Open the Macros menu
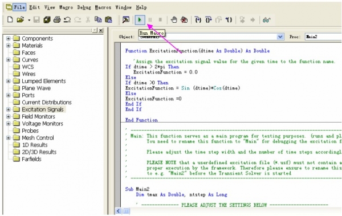Viewport: 342px width, 216px height. [x=103, y=7]
